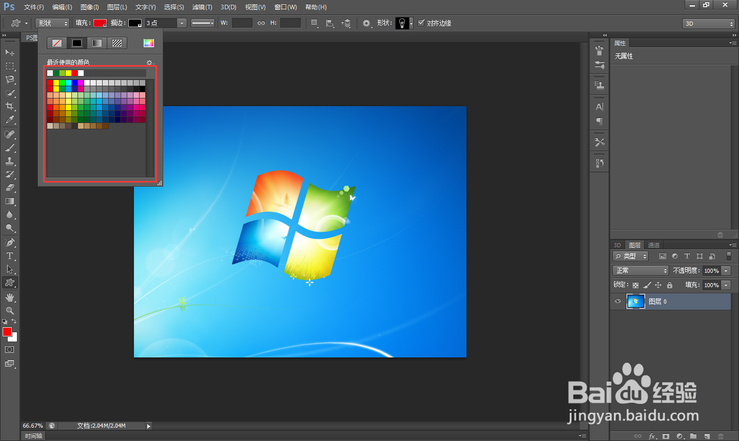The width and height of the screenshot is (739, 441).
Task: Toggle pixel layer filter
Action: 663,256
